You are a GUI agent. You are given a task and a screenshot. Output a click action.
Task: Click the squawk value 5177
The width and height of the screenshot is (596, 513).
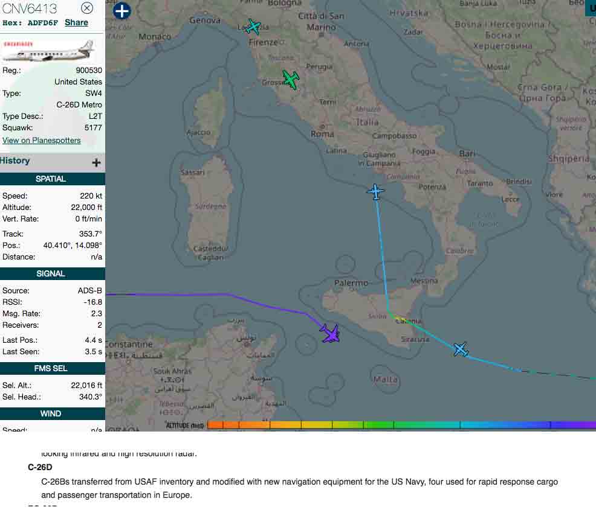[x=93, y=128]
